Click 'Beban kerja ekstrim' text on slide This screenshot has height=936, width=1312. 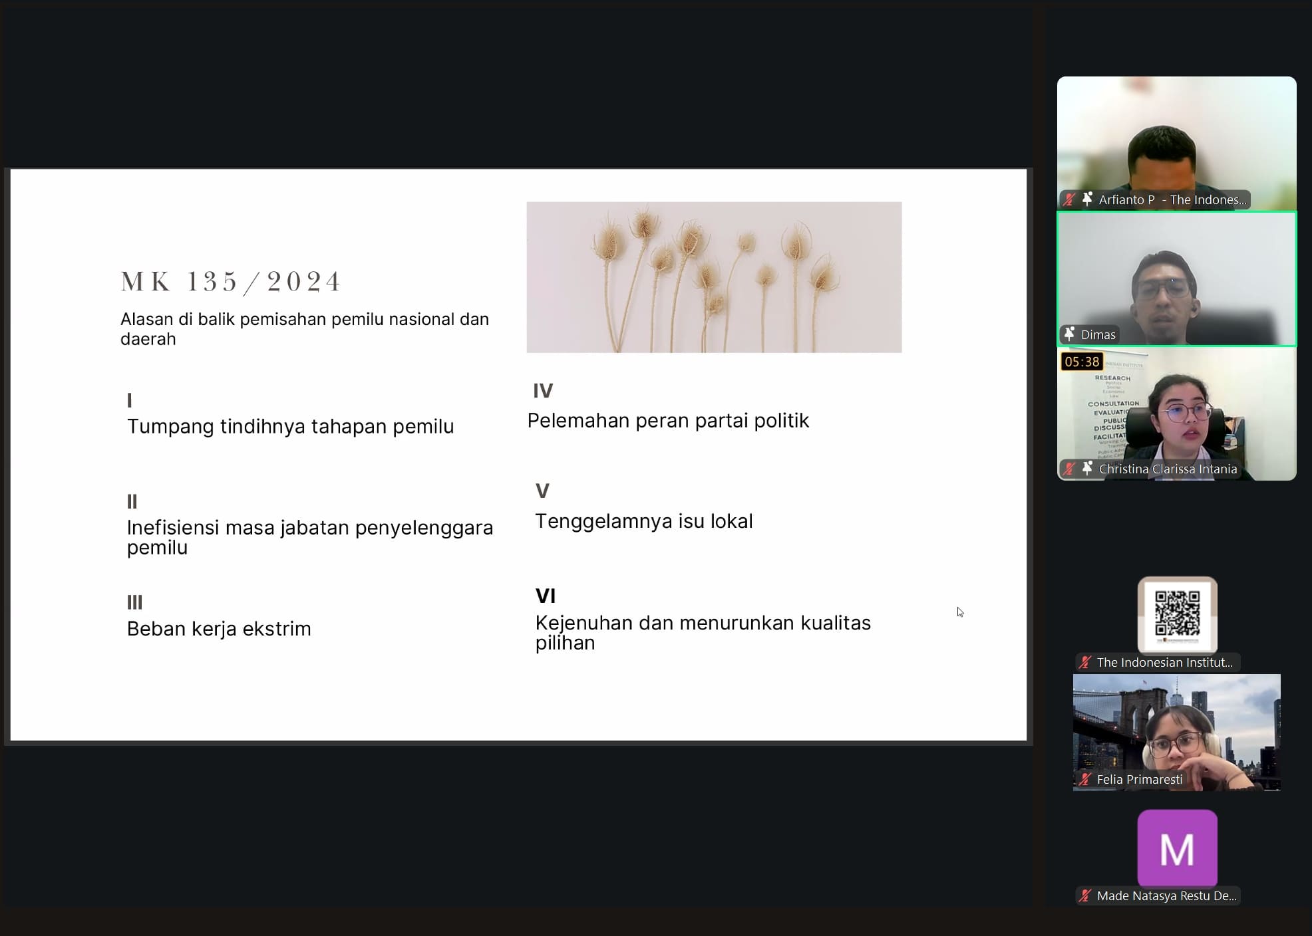click(x=219, y=629)
